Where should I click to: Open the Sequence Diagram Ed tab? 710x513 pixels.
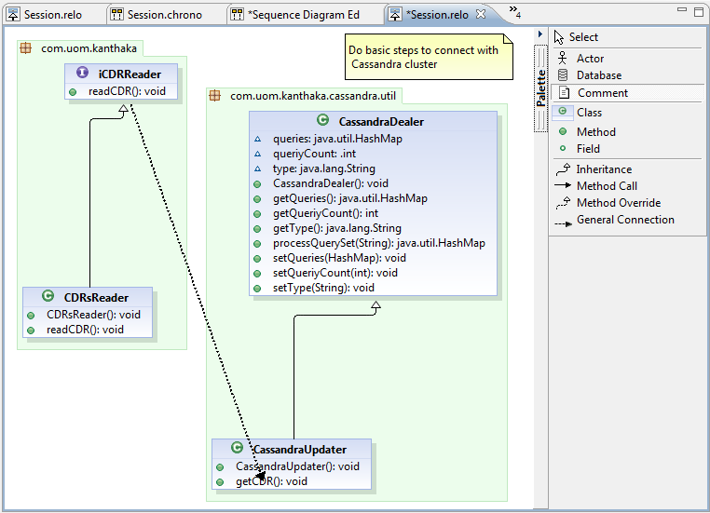[x=295, y=15]
